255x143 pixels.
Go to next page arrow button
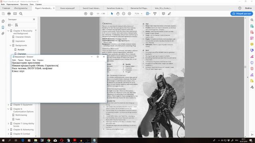[91, 14]
